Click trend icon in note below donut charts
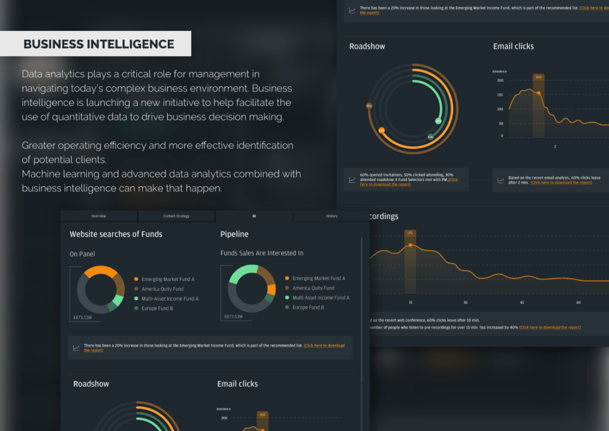The width and height of the screenshot is (609, 431). pyautogui.click(x=76, y=348)
